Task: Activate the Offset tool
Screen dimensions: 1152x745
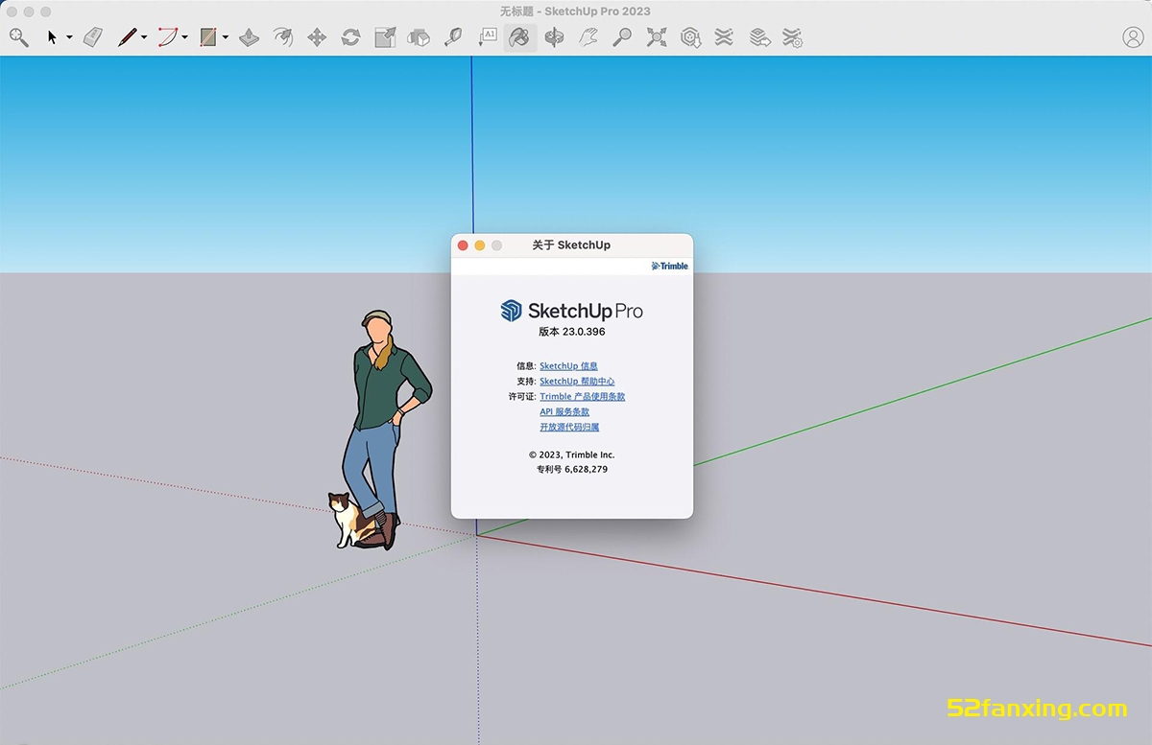Action: (x=282, y=37)
